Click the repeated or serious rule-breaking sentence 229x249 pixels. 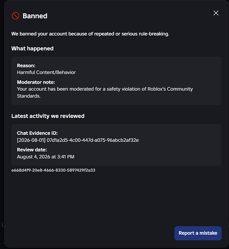(90, 34)
